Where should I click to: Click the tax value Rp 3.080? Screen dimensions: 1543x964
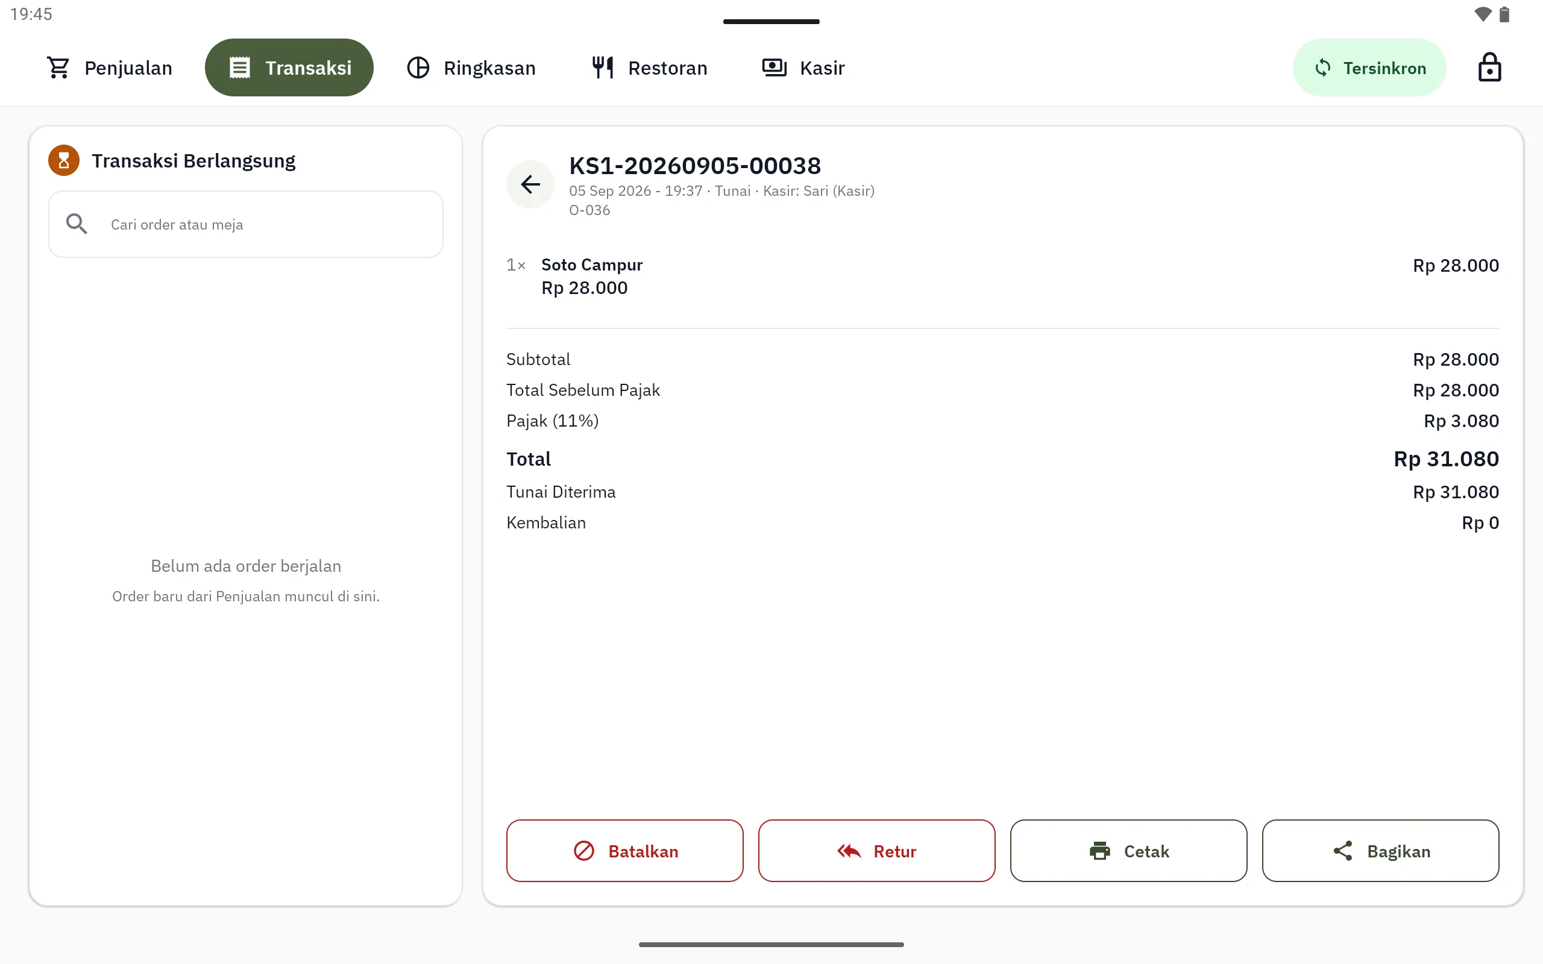pyautogui.click(x=1461, y=421)
